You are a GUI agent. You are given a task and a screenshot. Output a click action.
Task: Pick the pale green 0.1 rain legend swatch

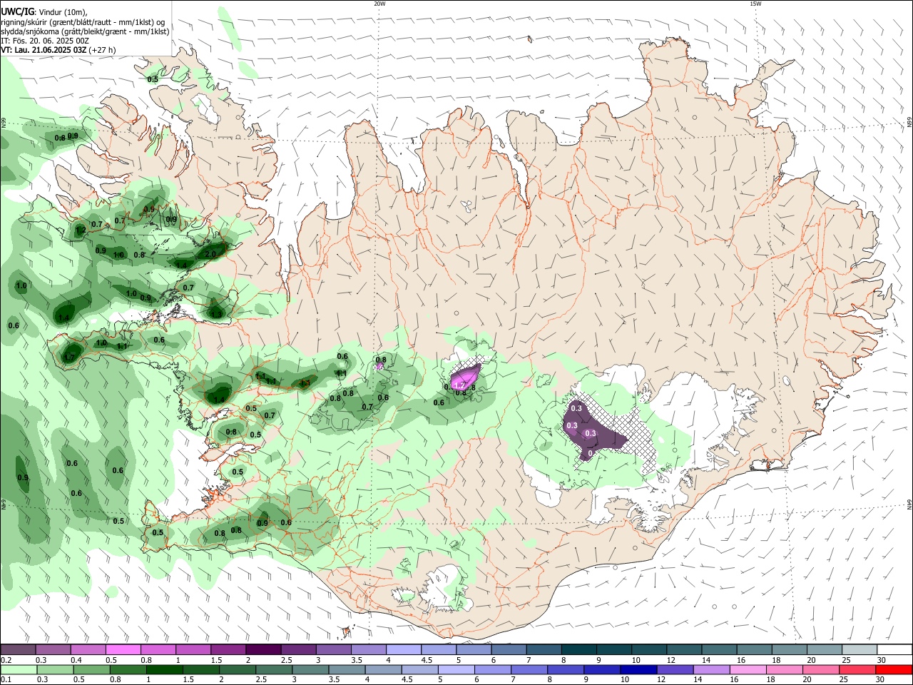coord(18,669)
